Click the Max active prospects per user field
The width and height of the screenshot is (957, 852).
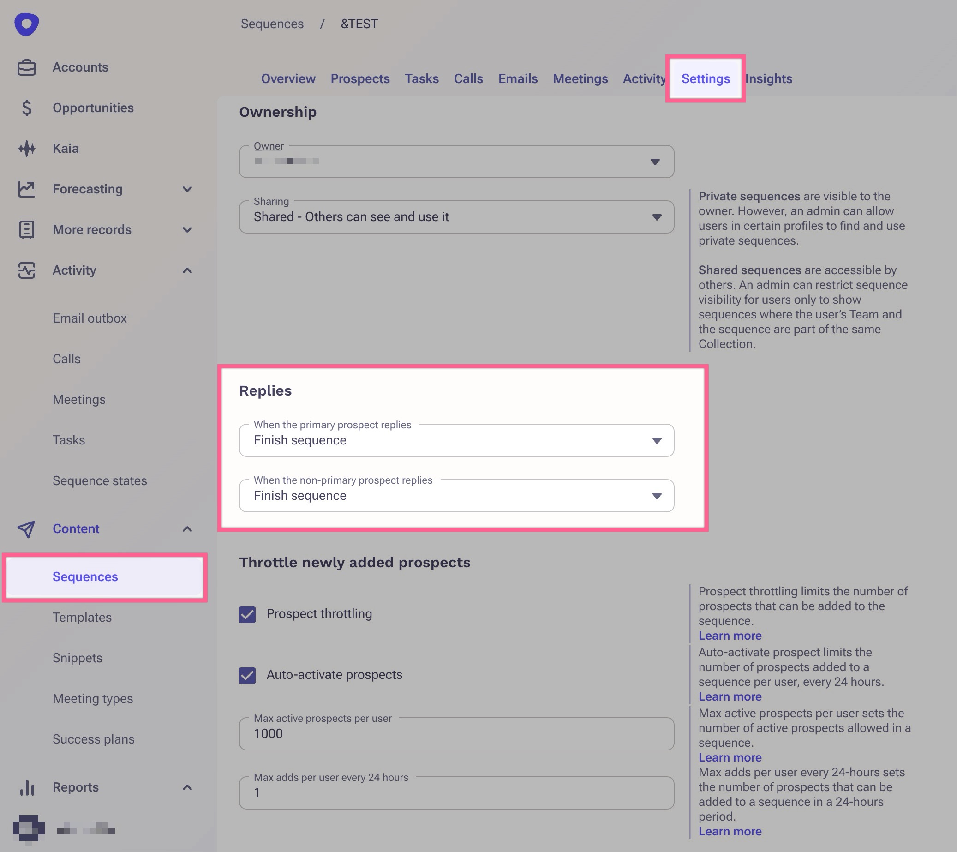pos(456,734)
